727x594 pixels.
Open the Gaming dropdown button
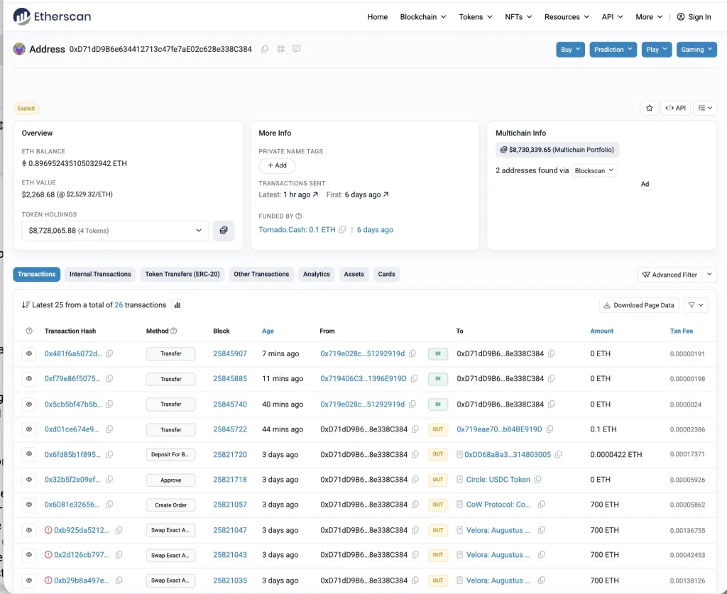[x=696, y=50]
